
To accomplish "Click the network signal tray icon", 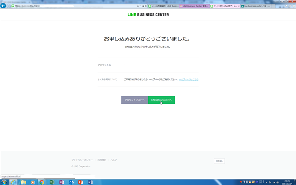I will tap(274, 182).
